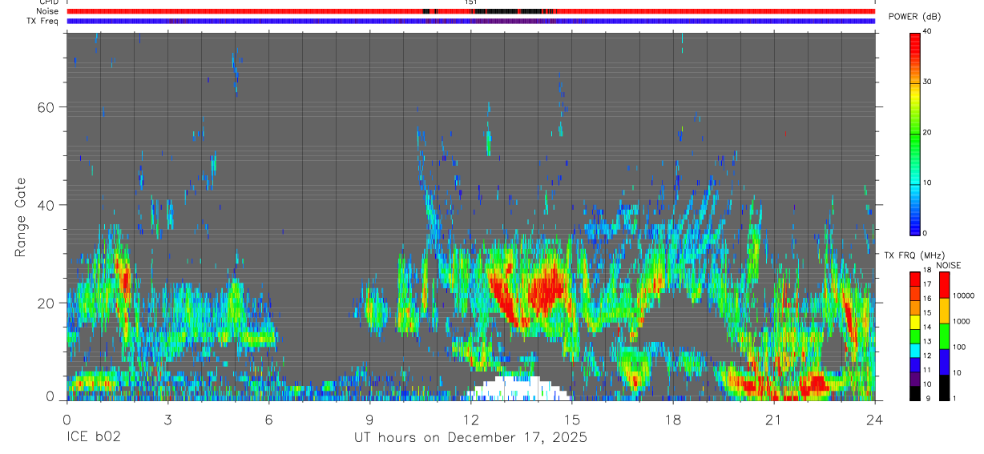Viewport: 984px width, 454px height.
Task: Select the 100 label on NOISE scale
Action: coord(959,348)
